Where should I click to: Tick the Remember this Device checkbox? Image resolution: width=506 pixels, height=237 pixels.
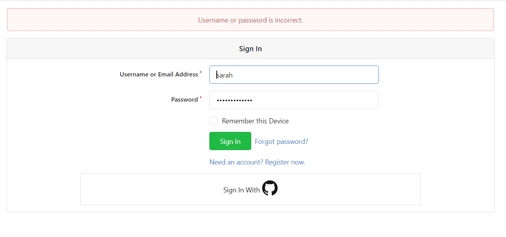213,121
